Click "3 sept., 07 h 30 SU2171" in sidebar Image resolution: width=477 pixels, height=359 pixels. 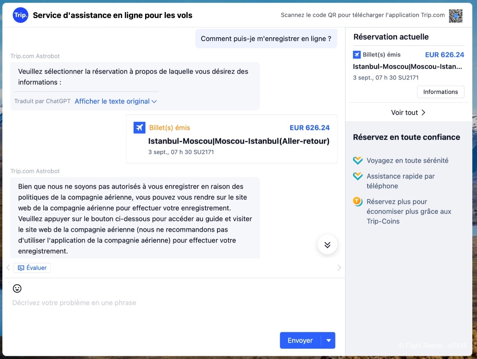point(386,78)
